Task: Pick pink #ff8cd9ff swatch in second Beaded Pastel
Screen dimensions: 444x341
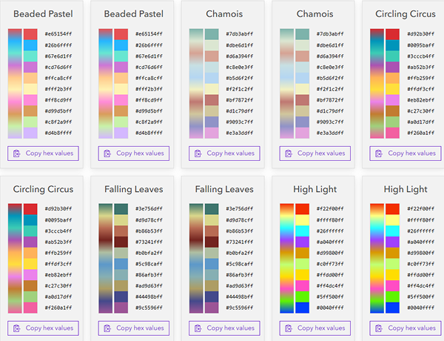Action: click(121, 100)
